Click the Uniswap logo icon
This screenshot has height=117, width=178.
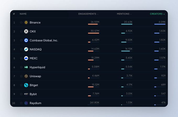coord(26,76)
